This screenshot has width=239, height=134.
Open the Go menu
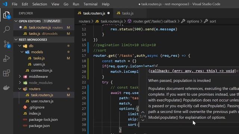click(66, 4)
